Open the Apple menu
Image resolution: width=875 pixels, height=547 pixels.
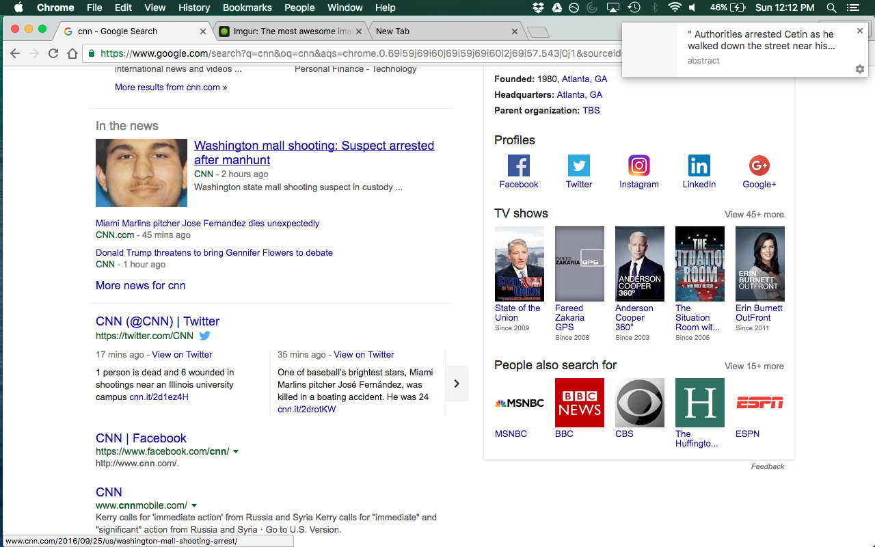[x=18, y=8]
